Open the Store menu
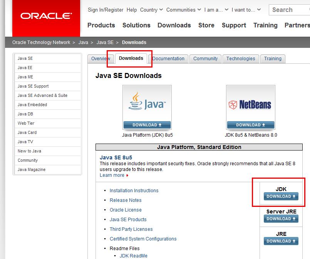The height and width of the screenshot is (259, 310). click(206, 25)
